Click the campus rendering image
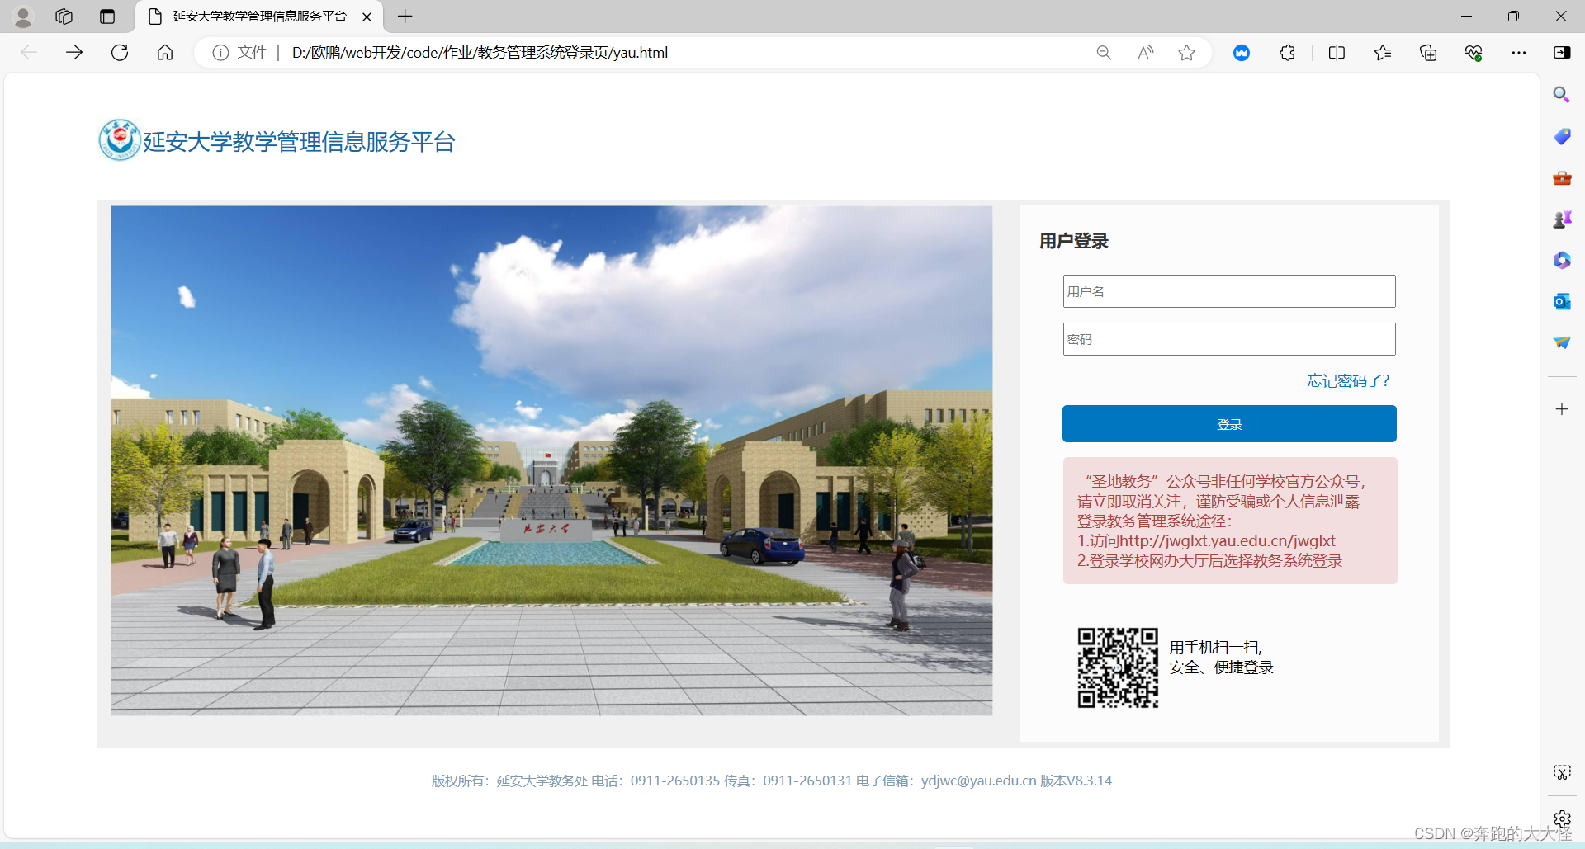The height and width of the screenshot is (849, 1585). [551, 460]
